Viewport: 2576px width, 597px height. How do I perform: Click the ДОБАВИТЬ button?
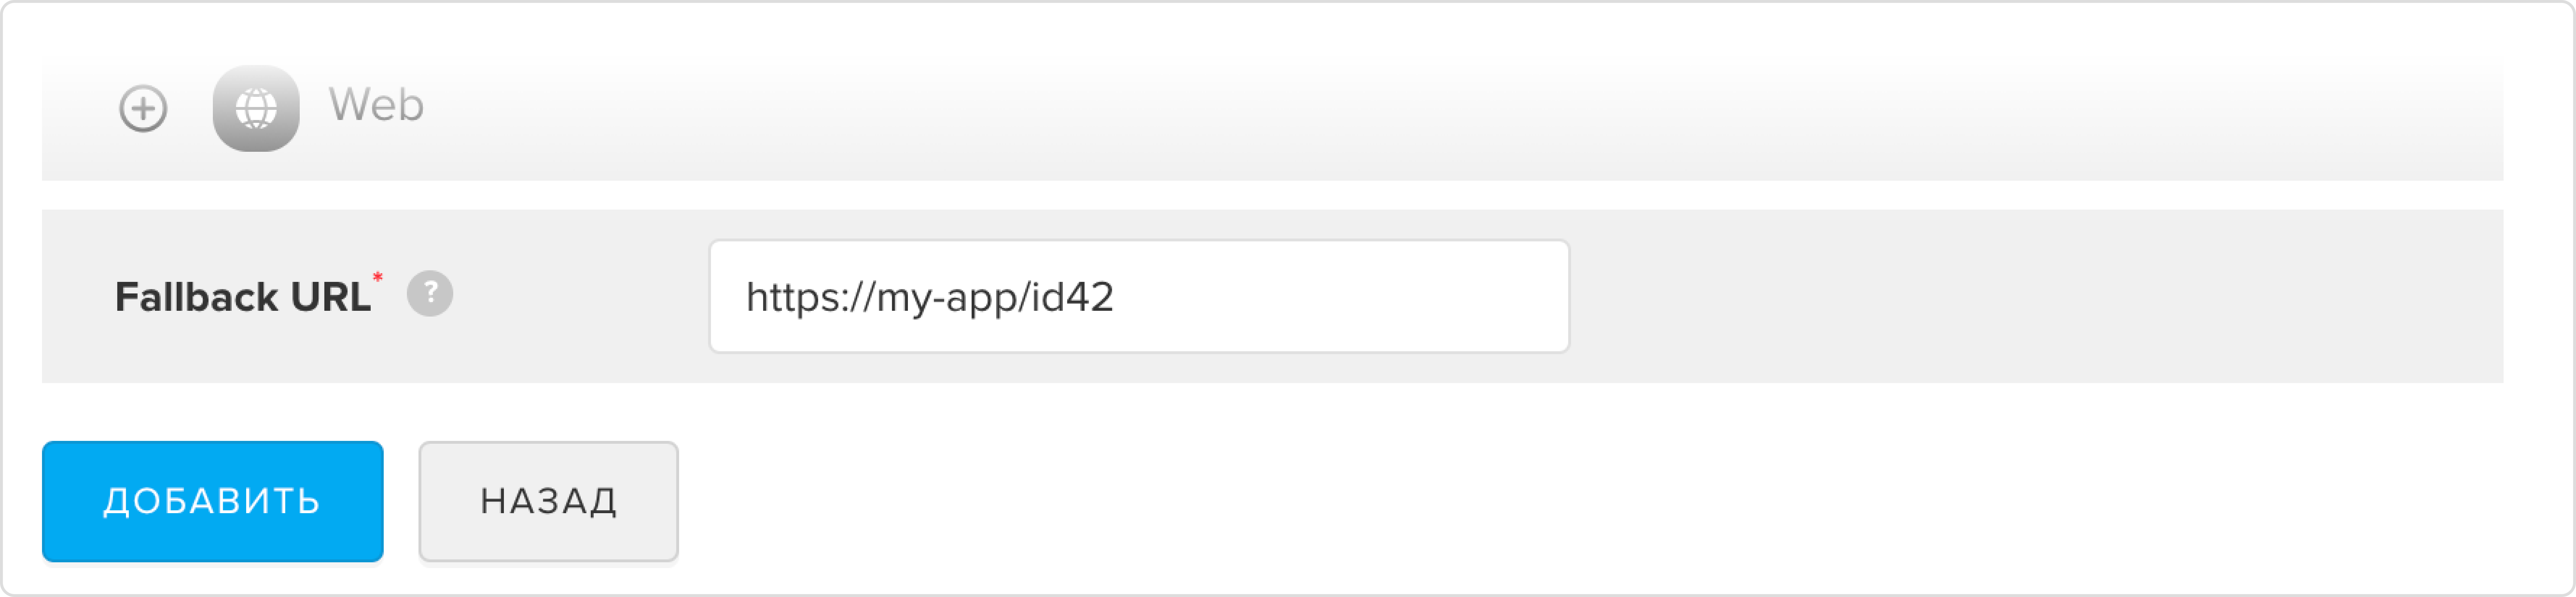click(x=213, y=501)
